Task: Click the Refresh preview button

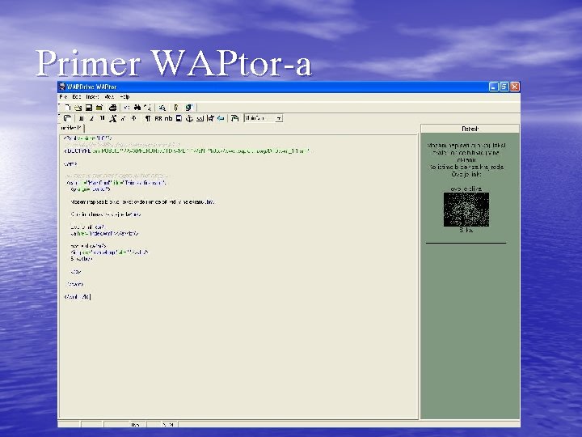Action: 470,129
